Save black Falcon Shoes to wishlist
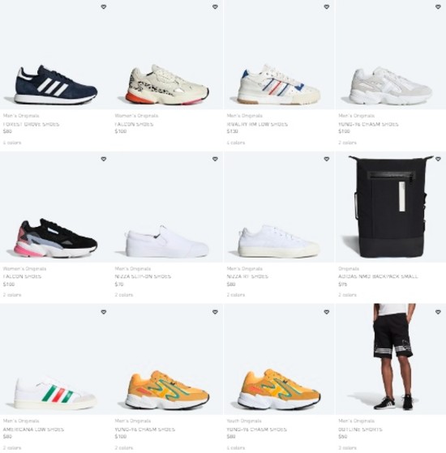The width and height of the screenshot is (446, 453). coord(104,159)
